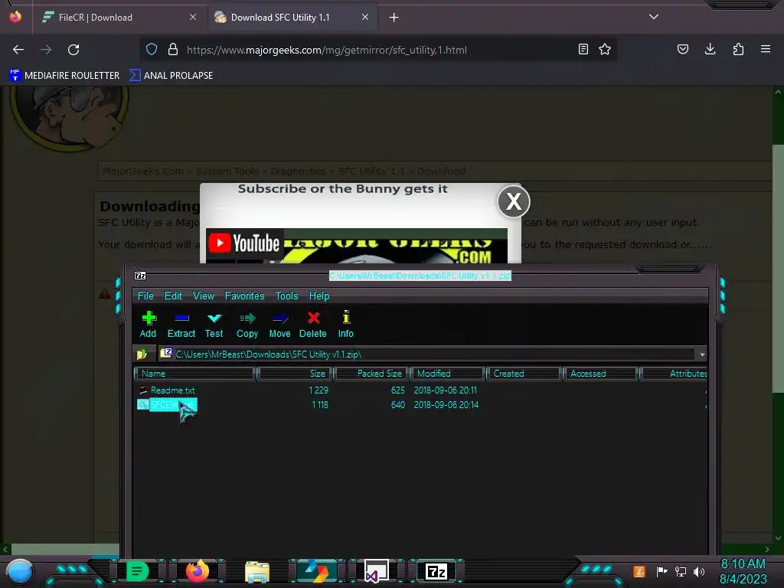
Task: Click the taskbar clock showing 8:10 AM
Action: (743, 571)
